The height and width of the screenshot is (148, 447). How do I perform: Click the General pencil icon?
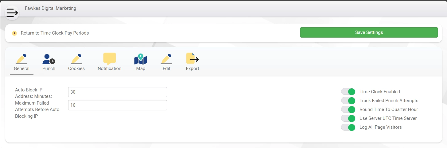tap(21, 59)
